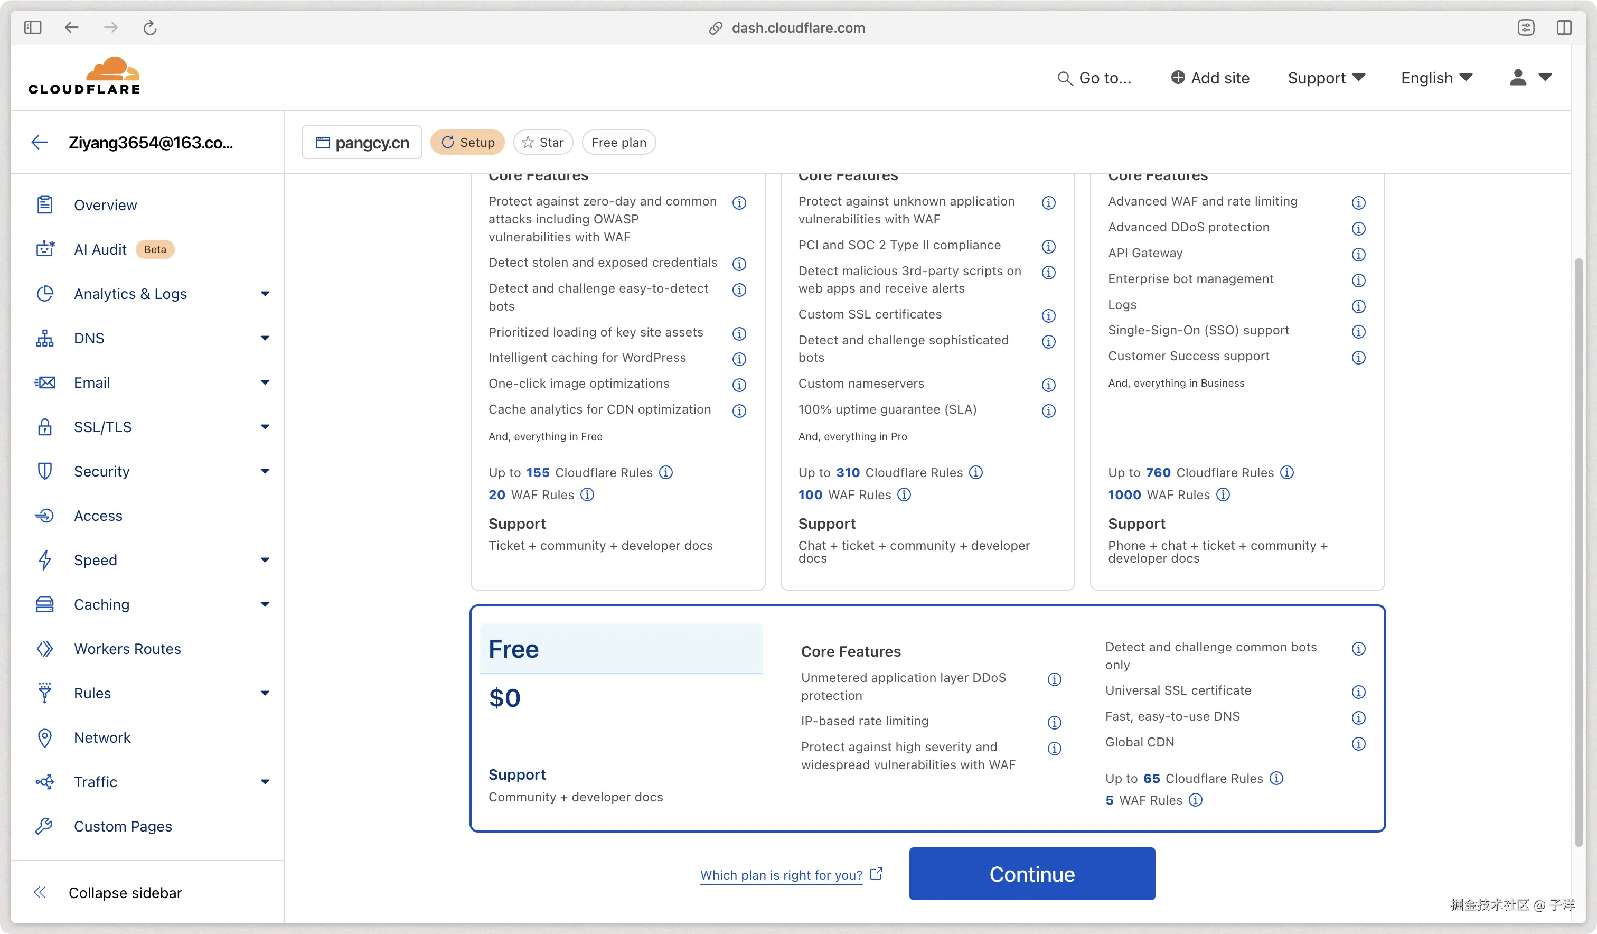Toggle the browser sidebar panel icon
Image resolution: width=1597 pixels, height=934 pixels.
pos(33,28)
